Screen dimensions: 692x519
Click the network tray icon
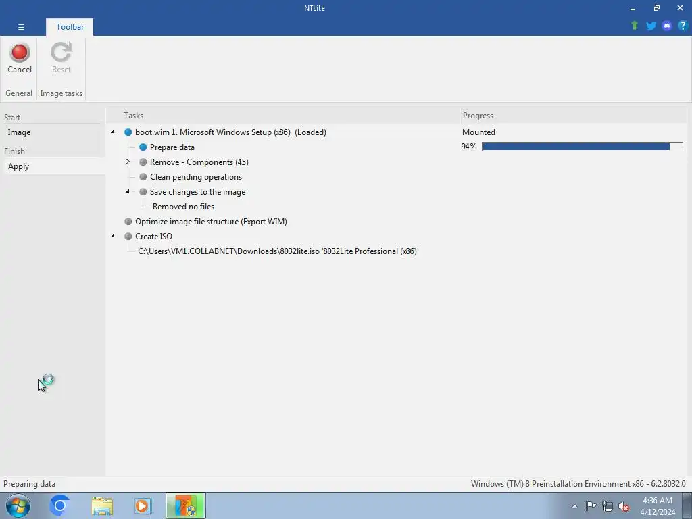pos(608,506)
